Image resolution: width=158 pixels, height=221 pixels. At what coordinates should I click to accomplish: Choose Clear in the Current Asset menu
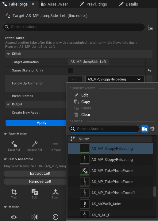click(86, 115)
